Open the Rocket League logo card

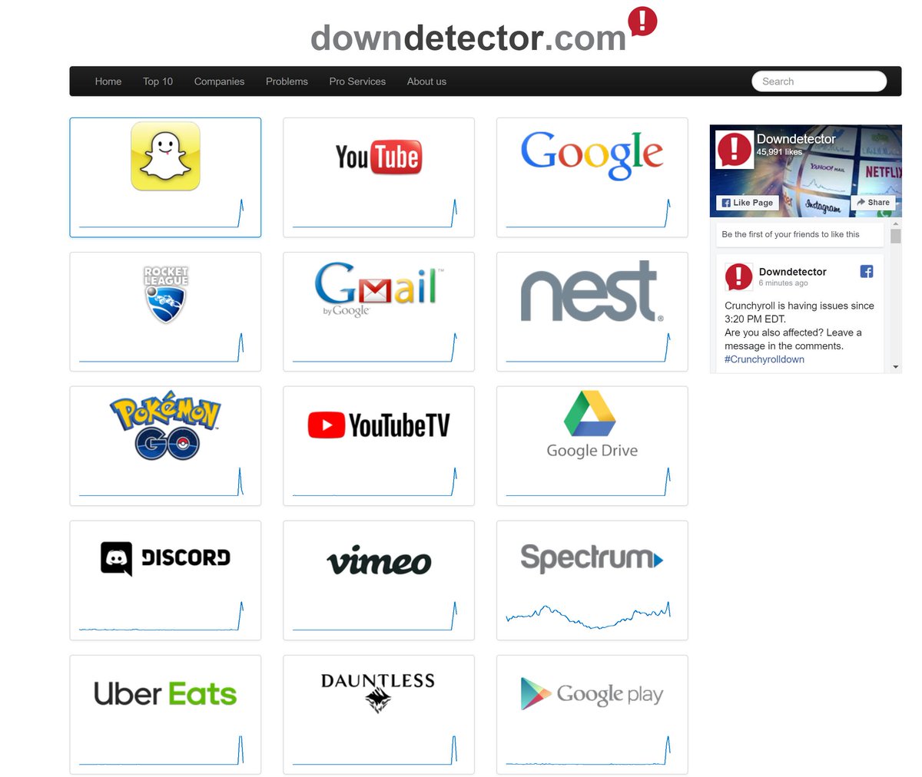(165, 312)
